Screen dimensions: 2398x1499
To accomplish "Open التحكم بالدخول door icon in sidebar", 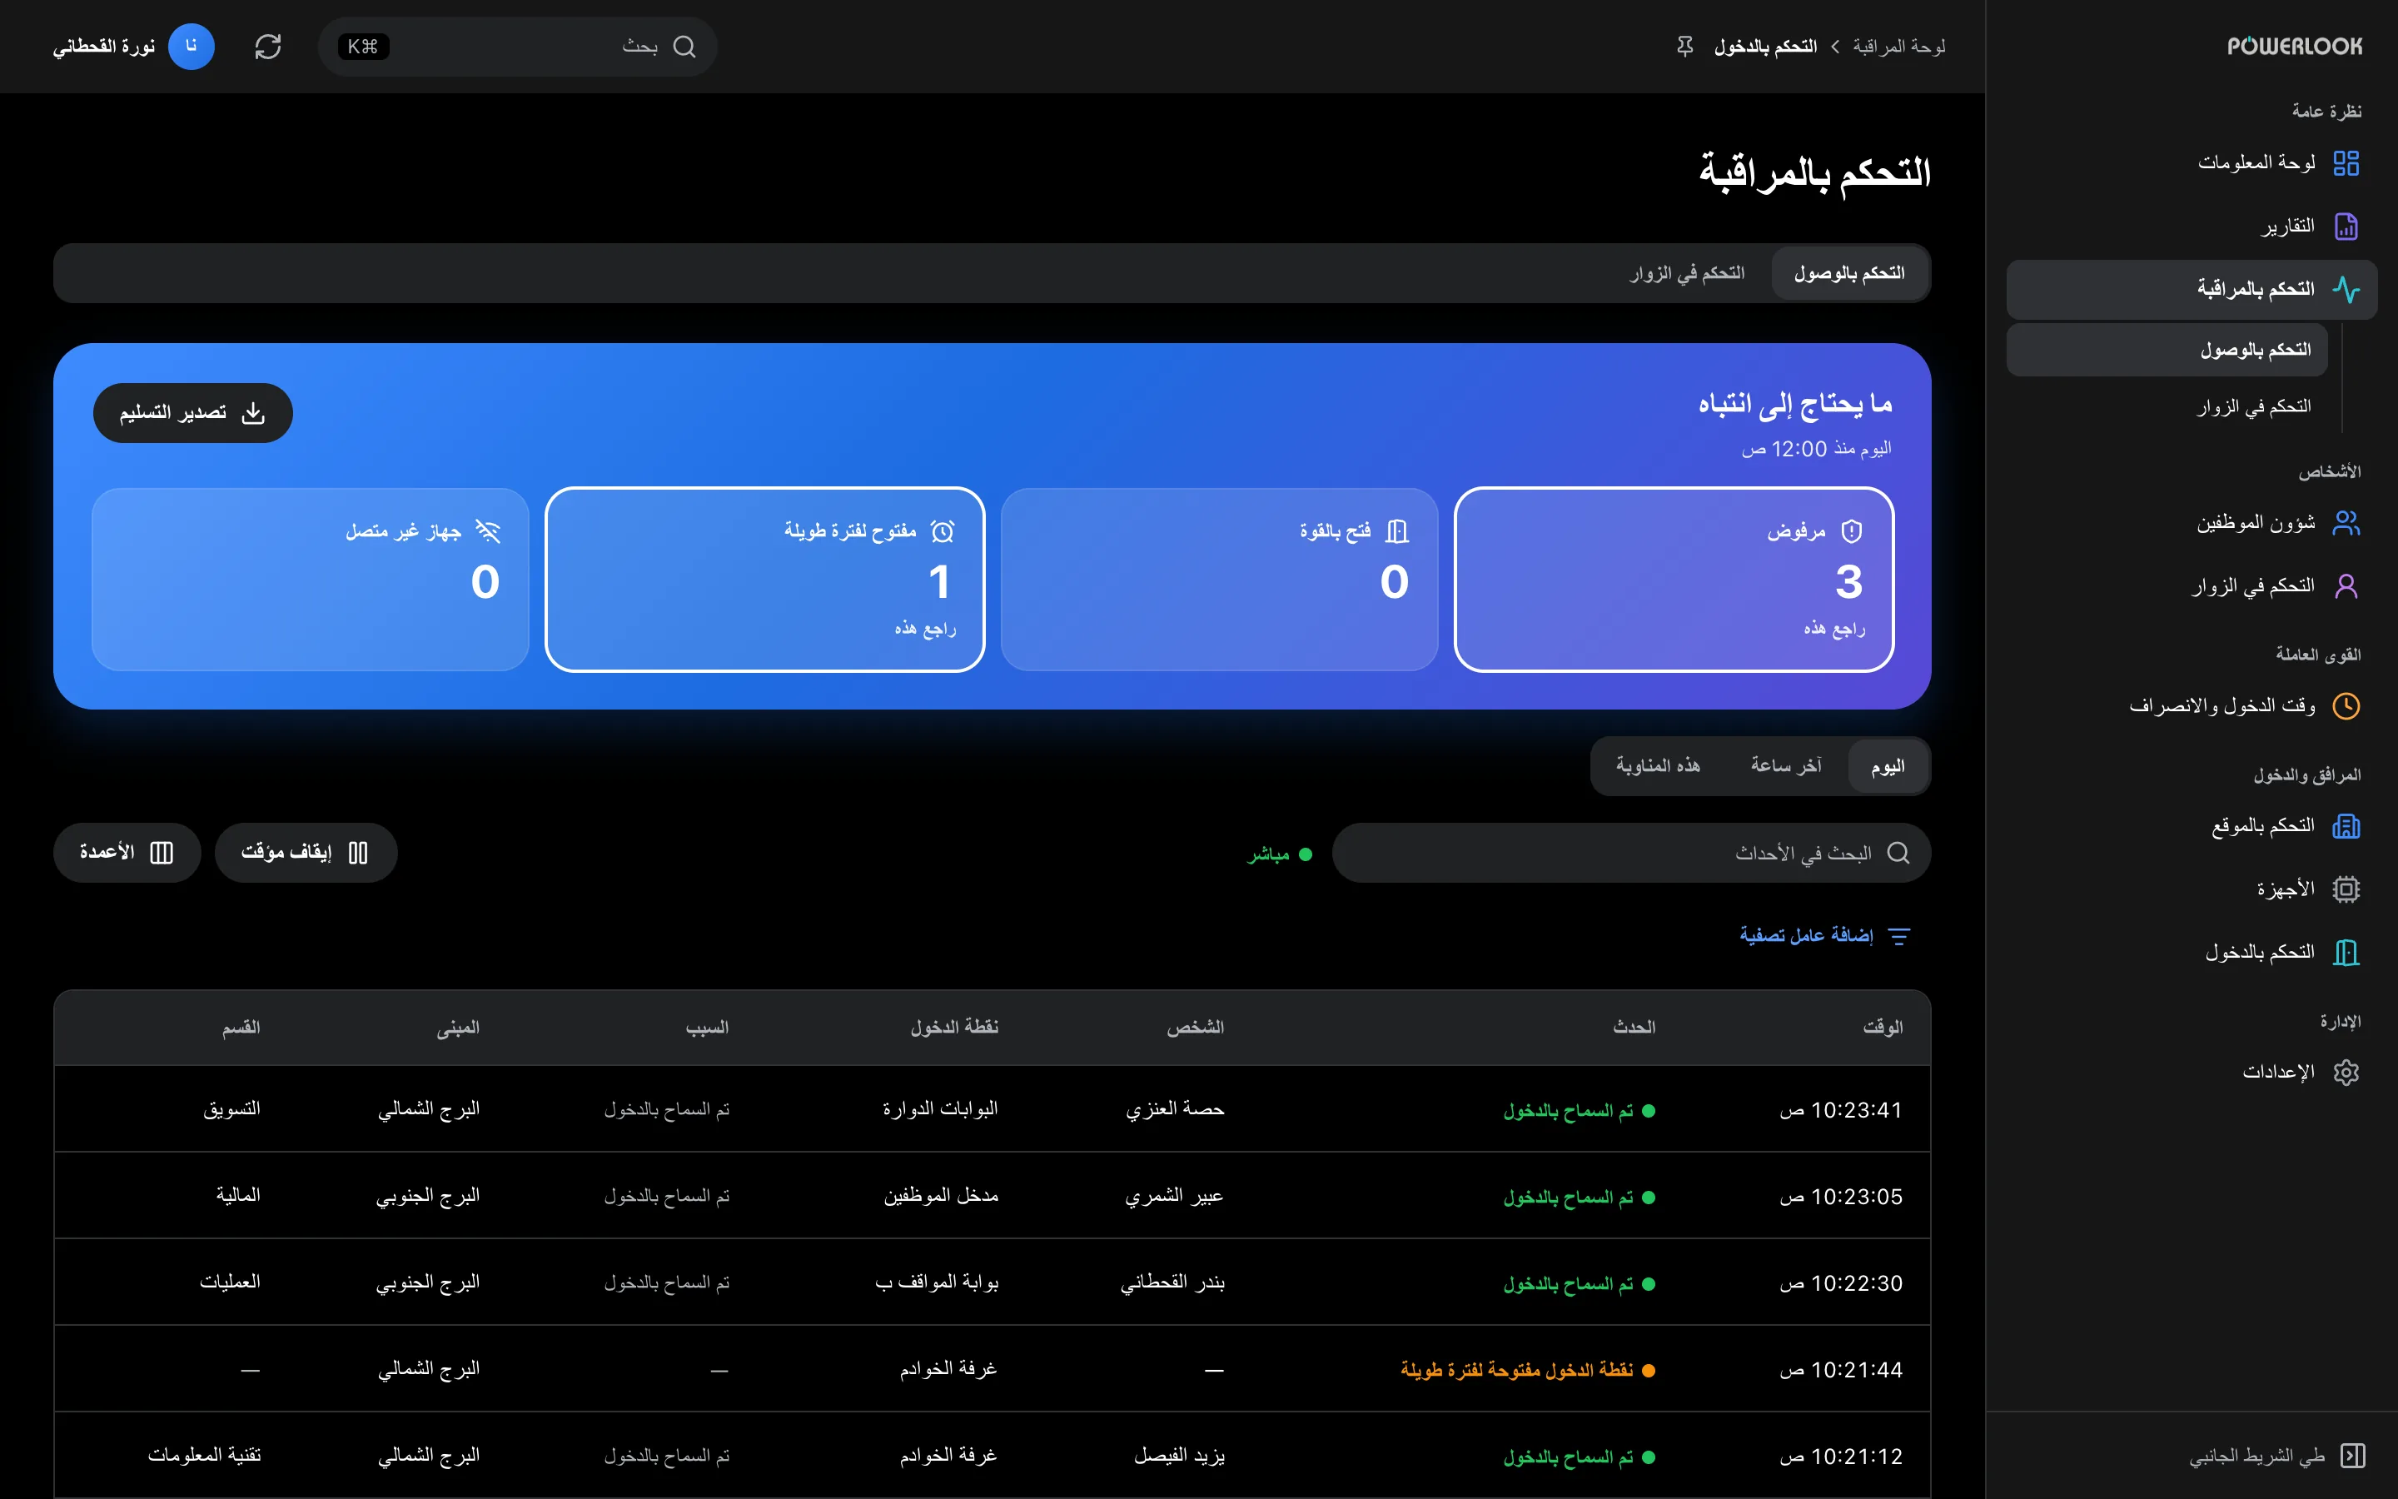I will (x=2346, y=953).
